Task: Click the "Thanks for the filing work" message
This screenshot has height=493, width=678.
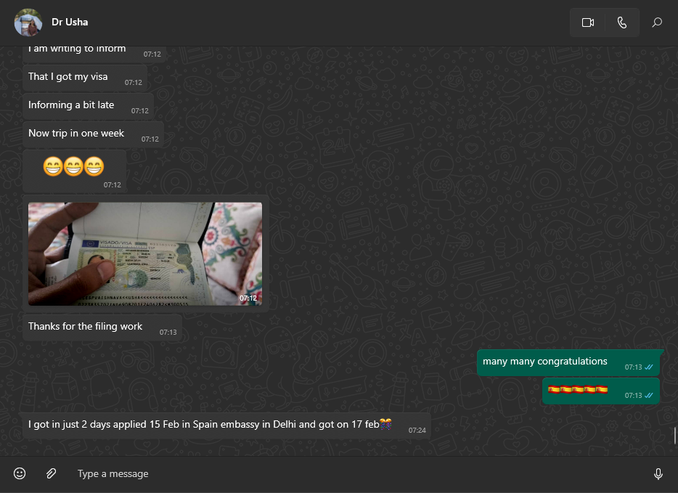Action: coord(86,327)
